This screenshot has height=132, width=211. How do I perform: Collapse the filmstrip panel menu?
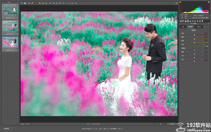pos(18,2)
